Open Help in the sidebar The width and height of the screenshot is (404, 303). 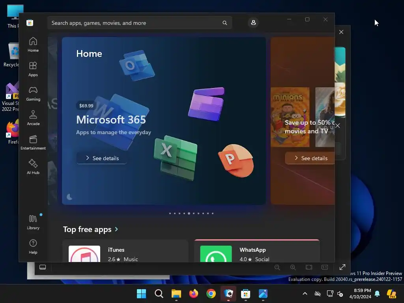pyautogui.click(x=33, y=247)
